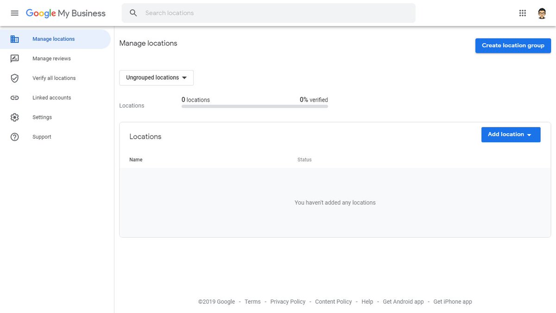
Task: Click the Manage reviews icon
Action: pos(14,58)
